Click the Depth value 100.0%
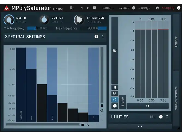The height and width of the screenshot is (136, 182). (x=21, y=22)
